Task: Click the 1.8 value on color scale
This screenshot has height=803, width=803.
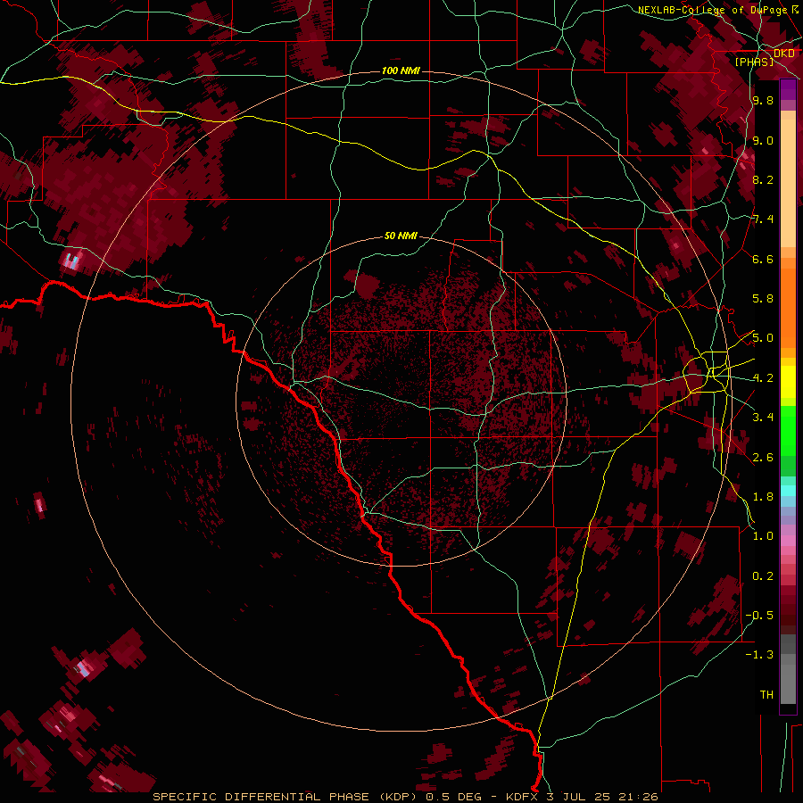Action: [x=763, y=497]
